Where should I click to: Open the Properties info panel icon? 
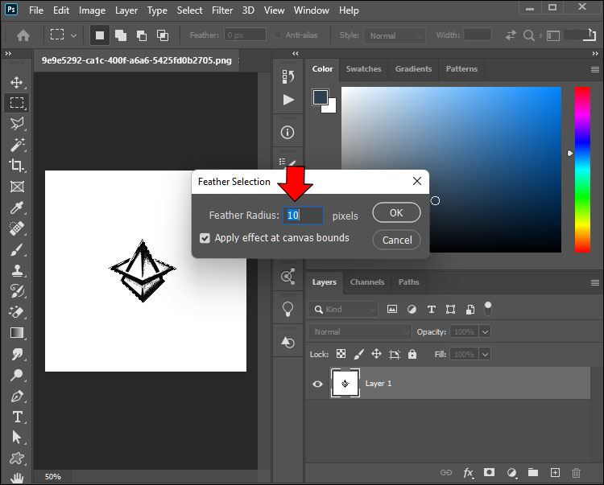(x=288, y=133)
